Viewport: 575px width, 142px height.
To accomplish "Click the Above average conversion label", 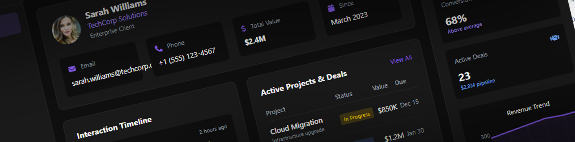I will tap(465, 28).
